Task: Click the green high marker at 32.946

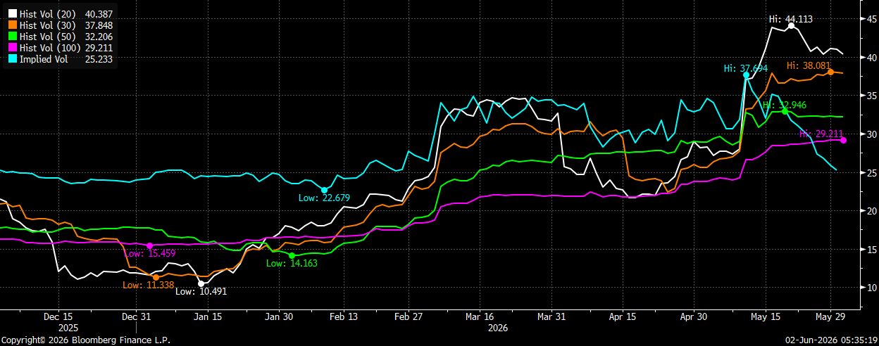Action: click(785, 111)
